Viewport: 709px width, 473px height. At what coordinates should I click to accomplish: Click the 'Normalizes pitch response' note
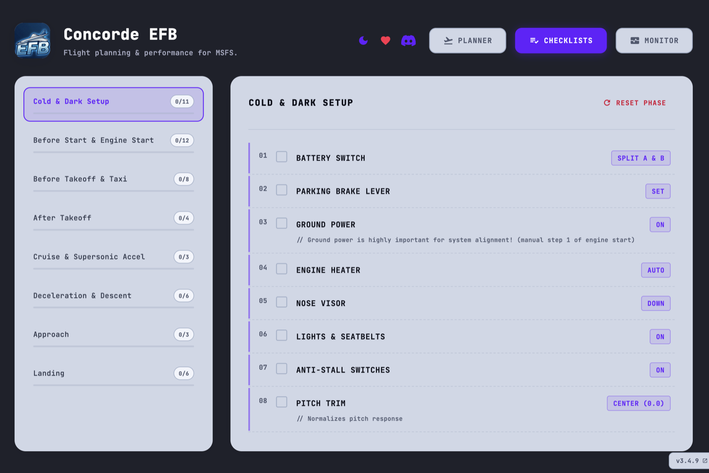(350, 418)
